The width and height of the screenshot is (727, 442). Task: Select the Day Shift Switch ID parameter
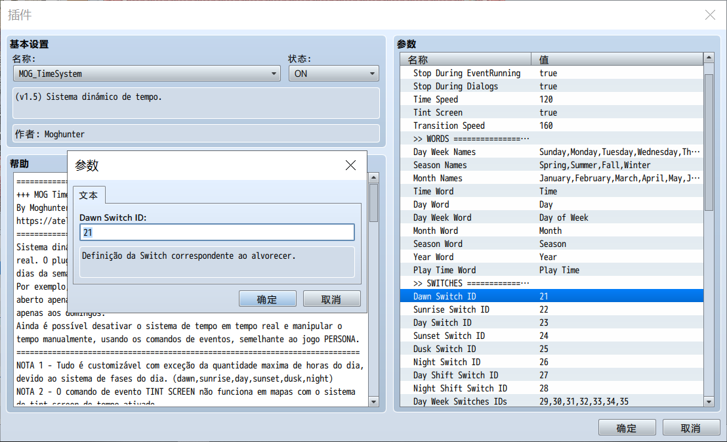(552, 374)
